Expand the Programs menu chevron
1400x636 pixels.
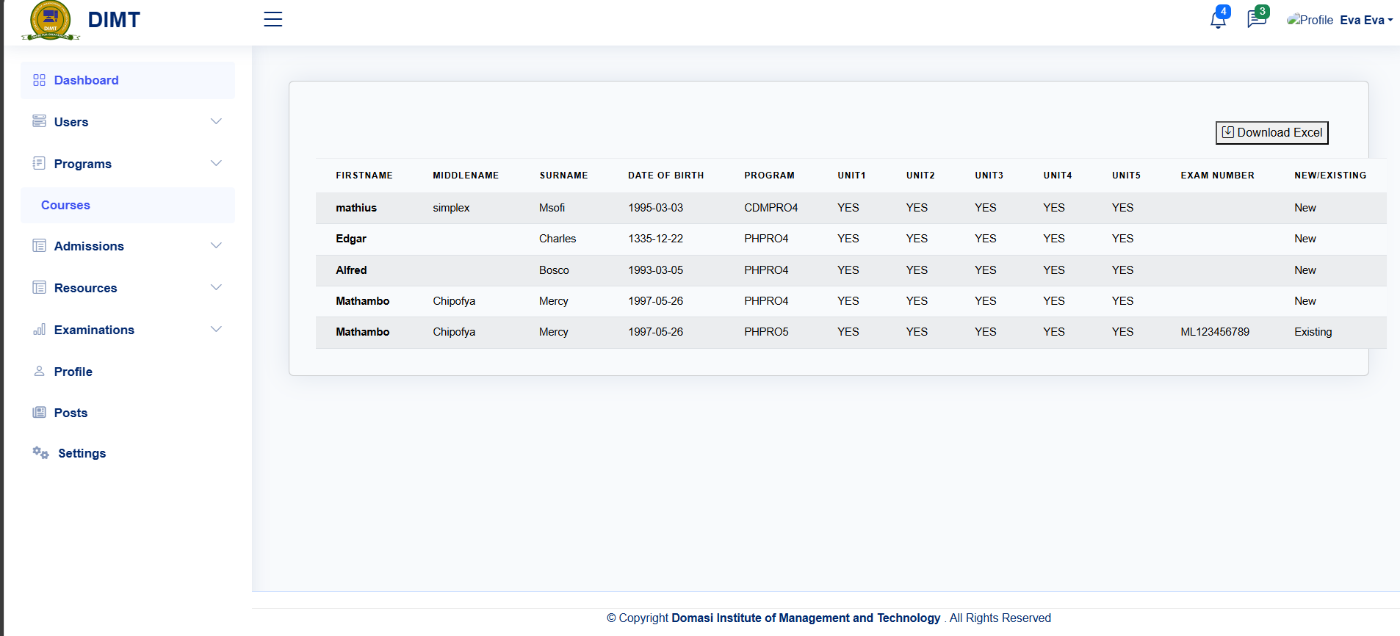(216, 163)
